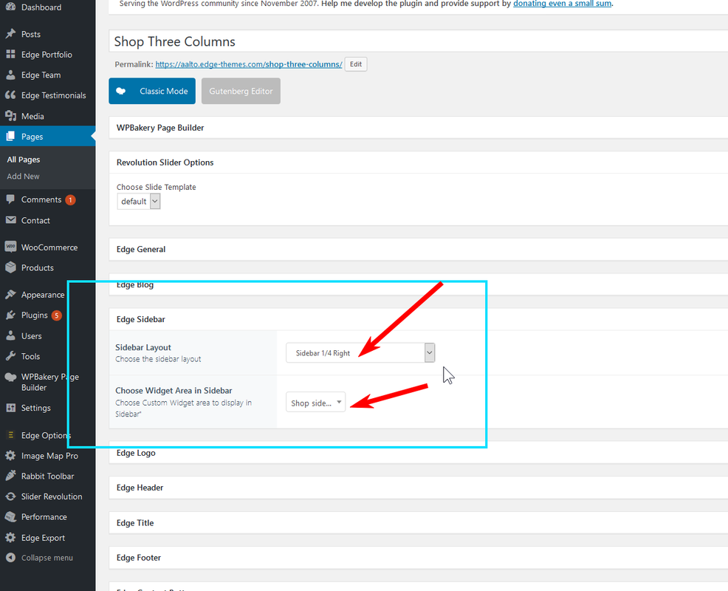Click the WooCommerce logo icon

click(x=10, y=247)
